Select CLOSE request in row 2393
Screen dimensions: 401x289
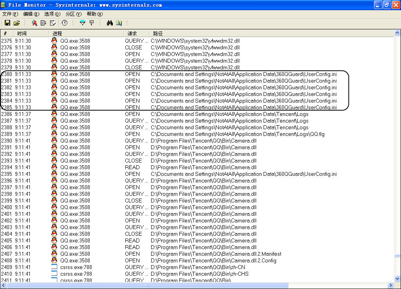(133, 160)
